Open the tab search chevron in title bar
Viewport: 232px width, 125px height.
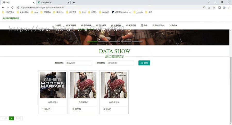(x=209, y=2)
